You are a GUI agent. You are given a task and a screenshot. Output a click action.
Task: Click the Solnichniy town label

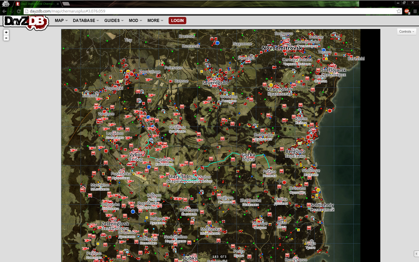coord(322,205)
